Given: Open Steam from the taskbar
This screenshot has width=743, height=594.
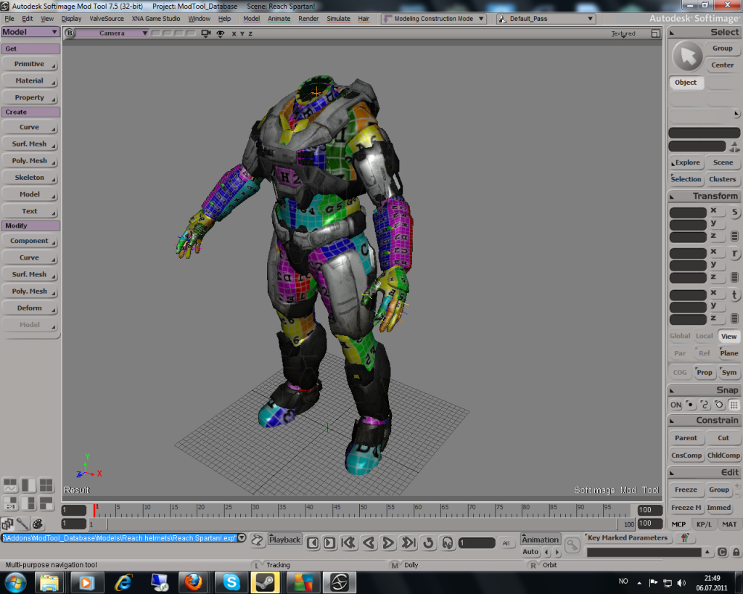Looking at the screenshot, I should coord(266,582).
